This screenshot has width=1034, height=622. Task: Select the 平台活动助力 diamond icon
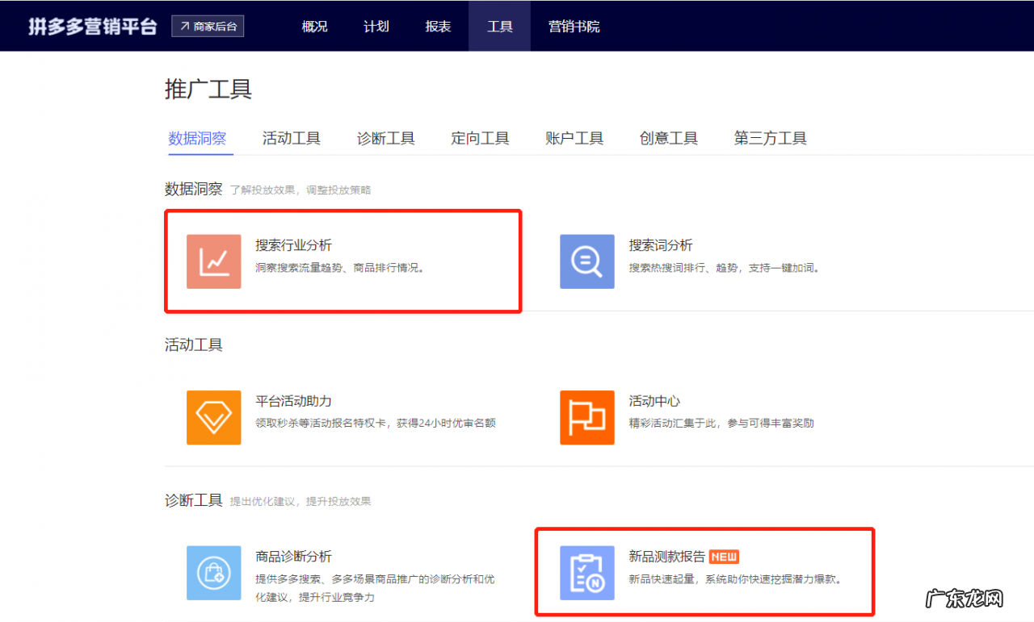coord(213,417)
